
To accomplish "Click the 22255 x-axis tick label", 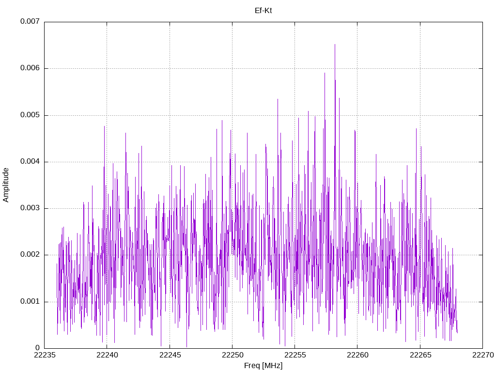I will (295, 355).
